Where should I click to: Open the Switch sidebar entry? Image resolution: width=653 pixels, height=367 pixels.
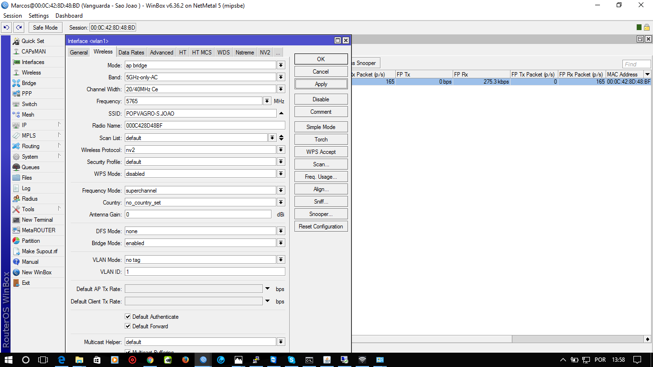click(x=29, y=104)
